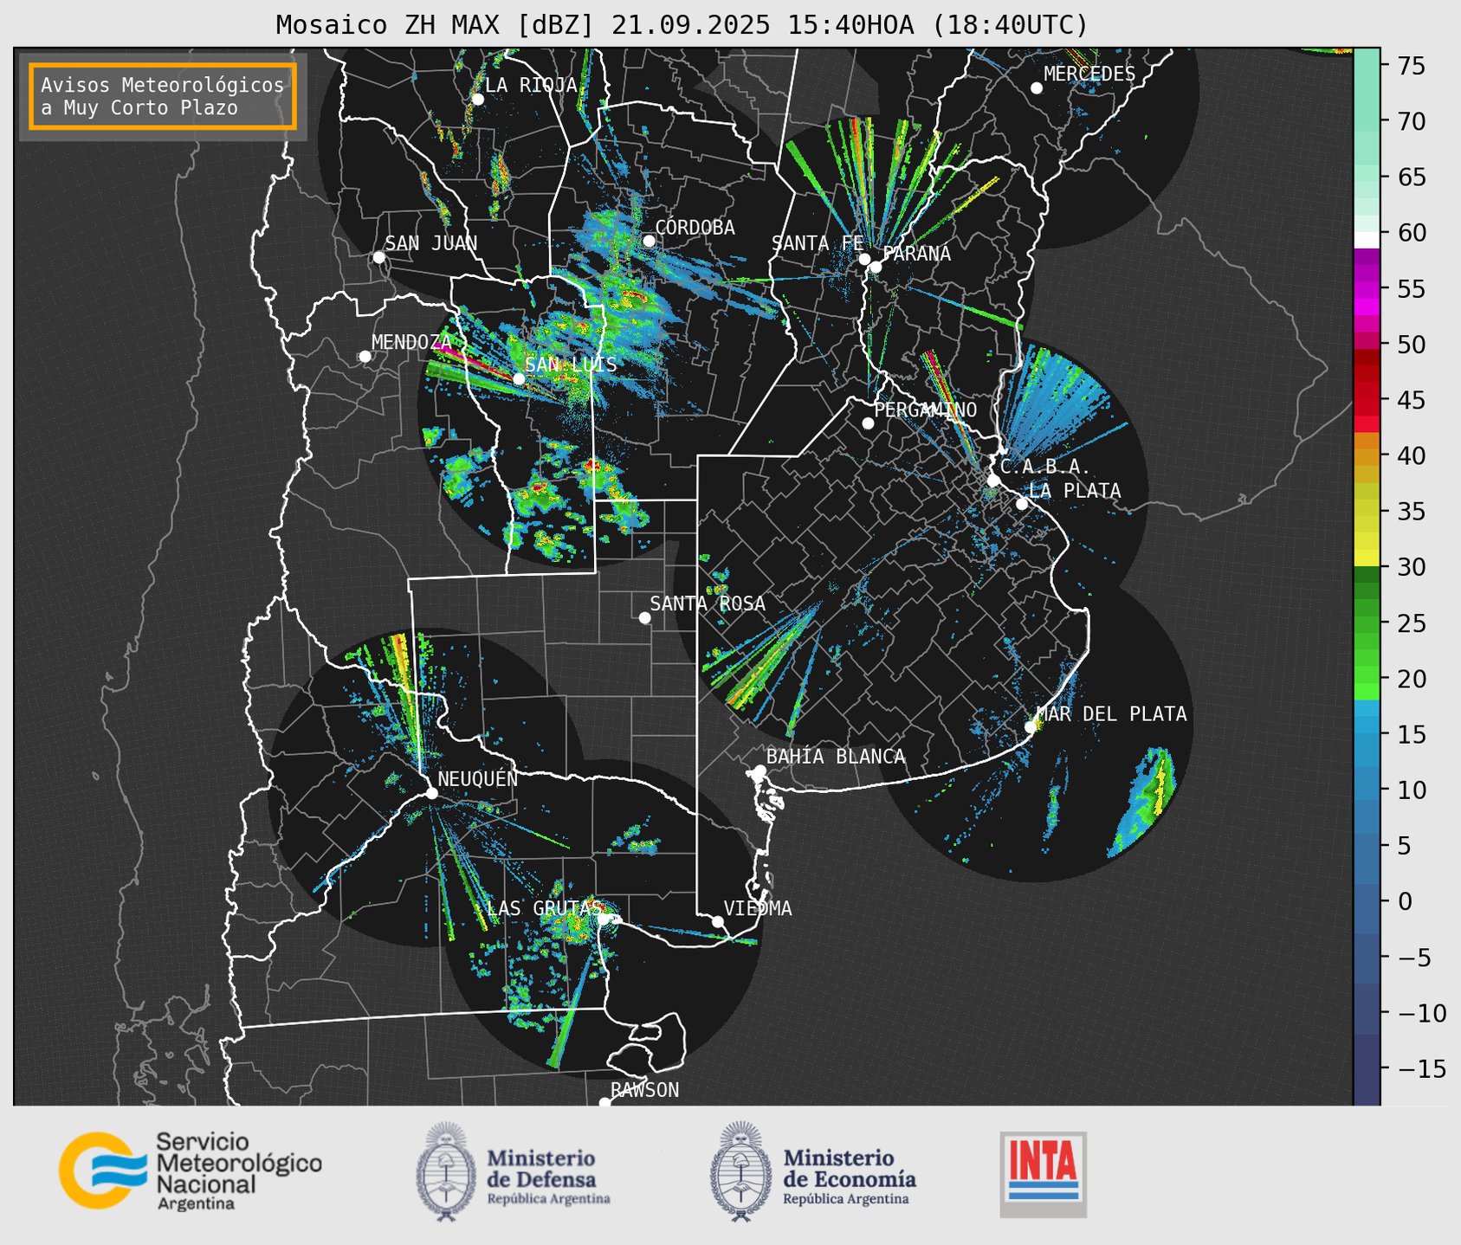Click the San Juan city label

[x=430, y=243]
